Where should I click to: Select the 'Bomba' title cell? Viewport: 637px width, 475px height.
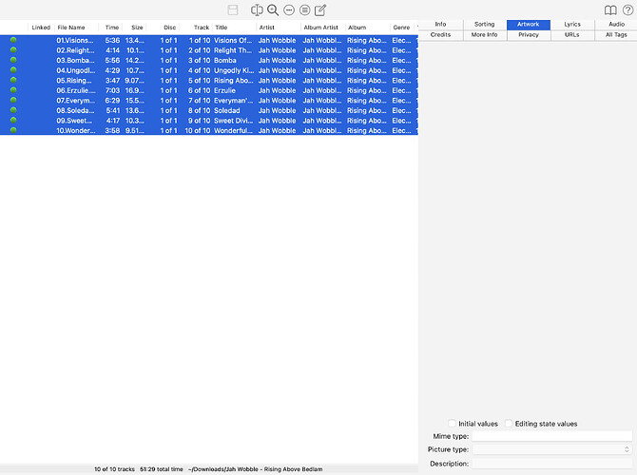[x=225, y=60]
